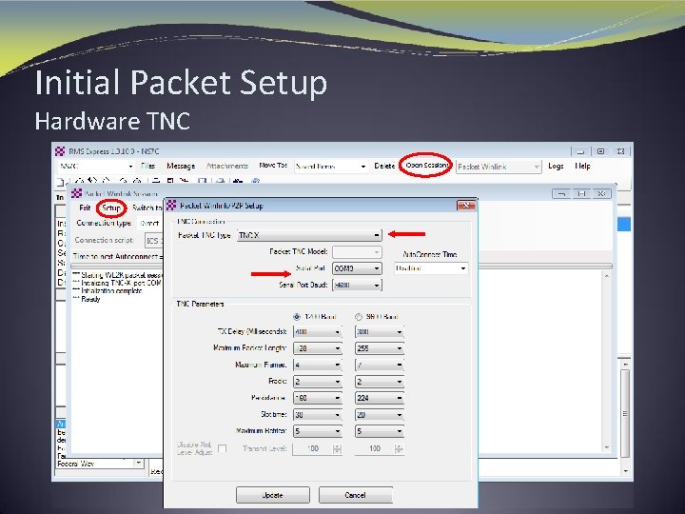Open the 1200 baud TX Delay dropdown

pyautogui.click(x=337, y=332)
